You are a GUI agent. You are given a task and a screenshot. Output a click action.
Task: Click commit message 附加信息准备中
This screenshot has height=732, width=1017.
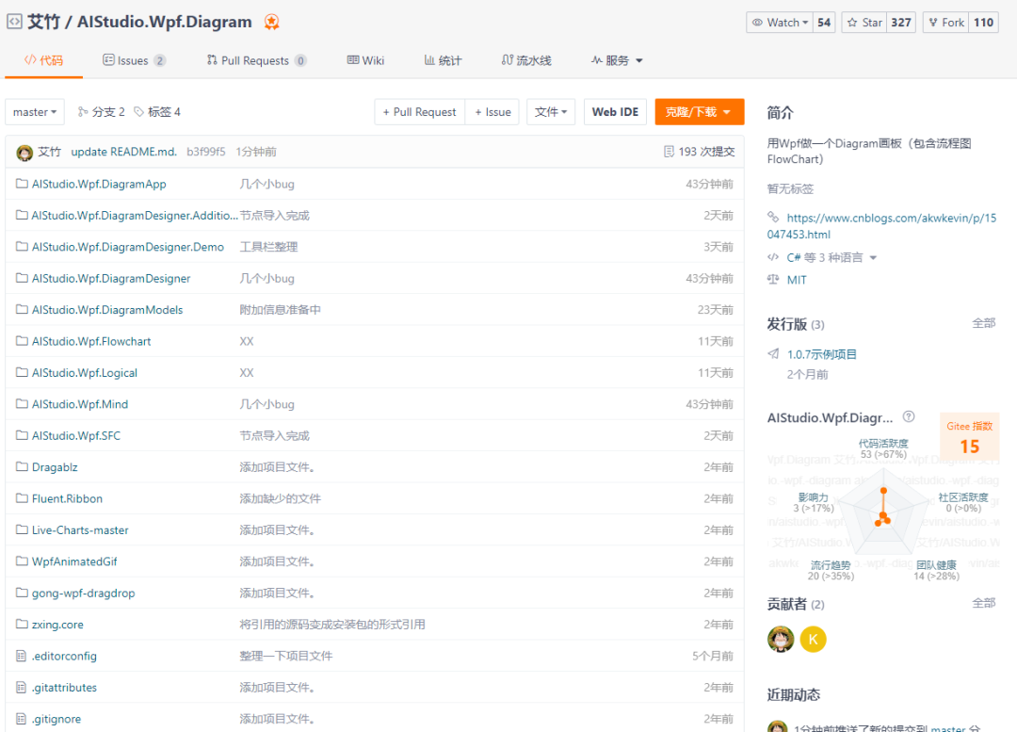(x=280, y=310)
